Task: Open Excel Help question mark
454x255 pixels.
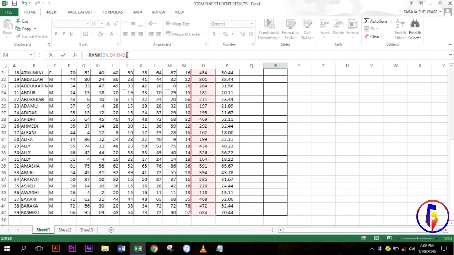Action: click(411, 4)
